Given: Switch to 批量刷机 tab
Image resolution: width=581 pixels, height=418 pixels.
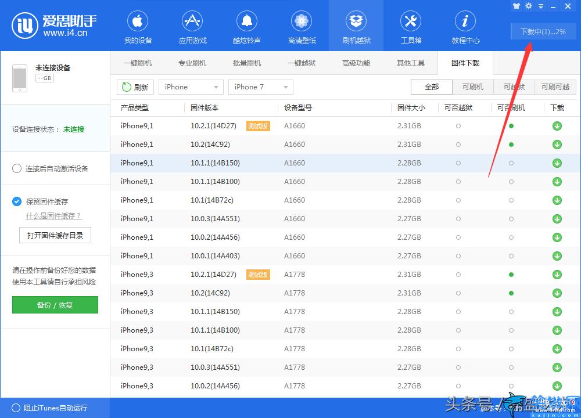Looking at the screenshot, I should (x=247, y=63).
